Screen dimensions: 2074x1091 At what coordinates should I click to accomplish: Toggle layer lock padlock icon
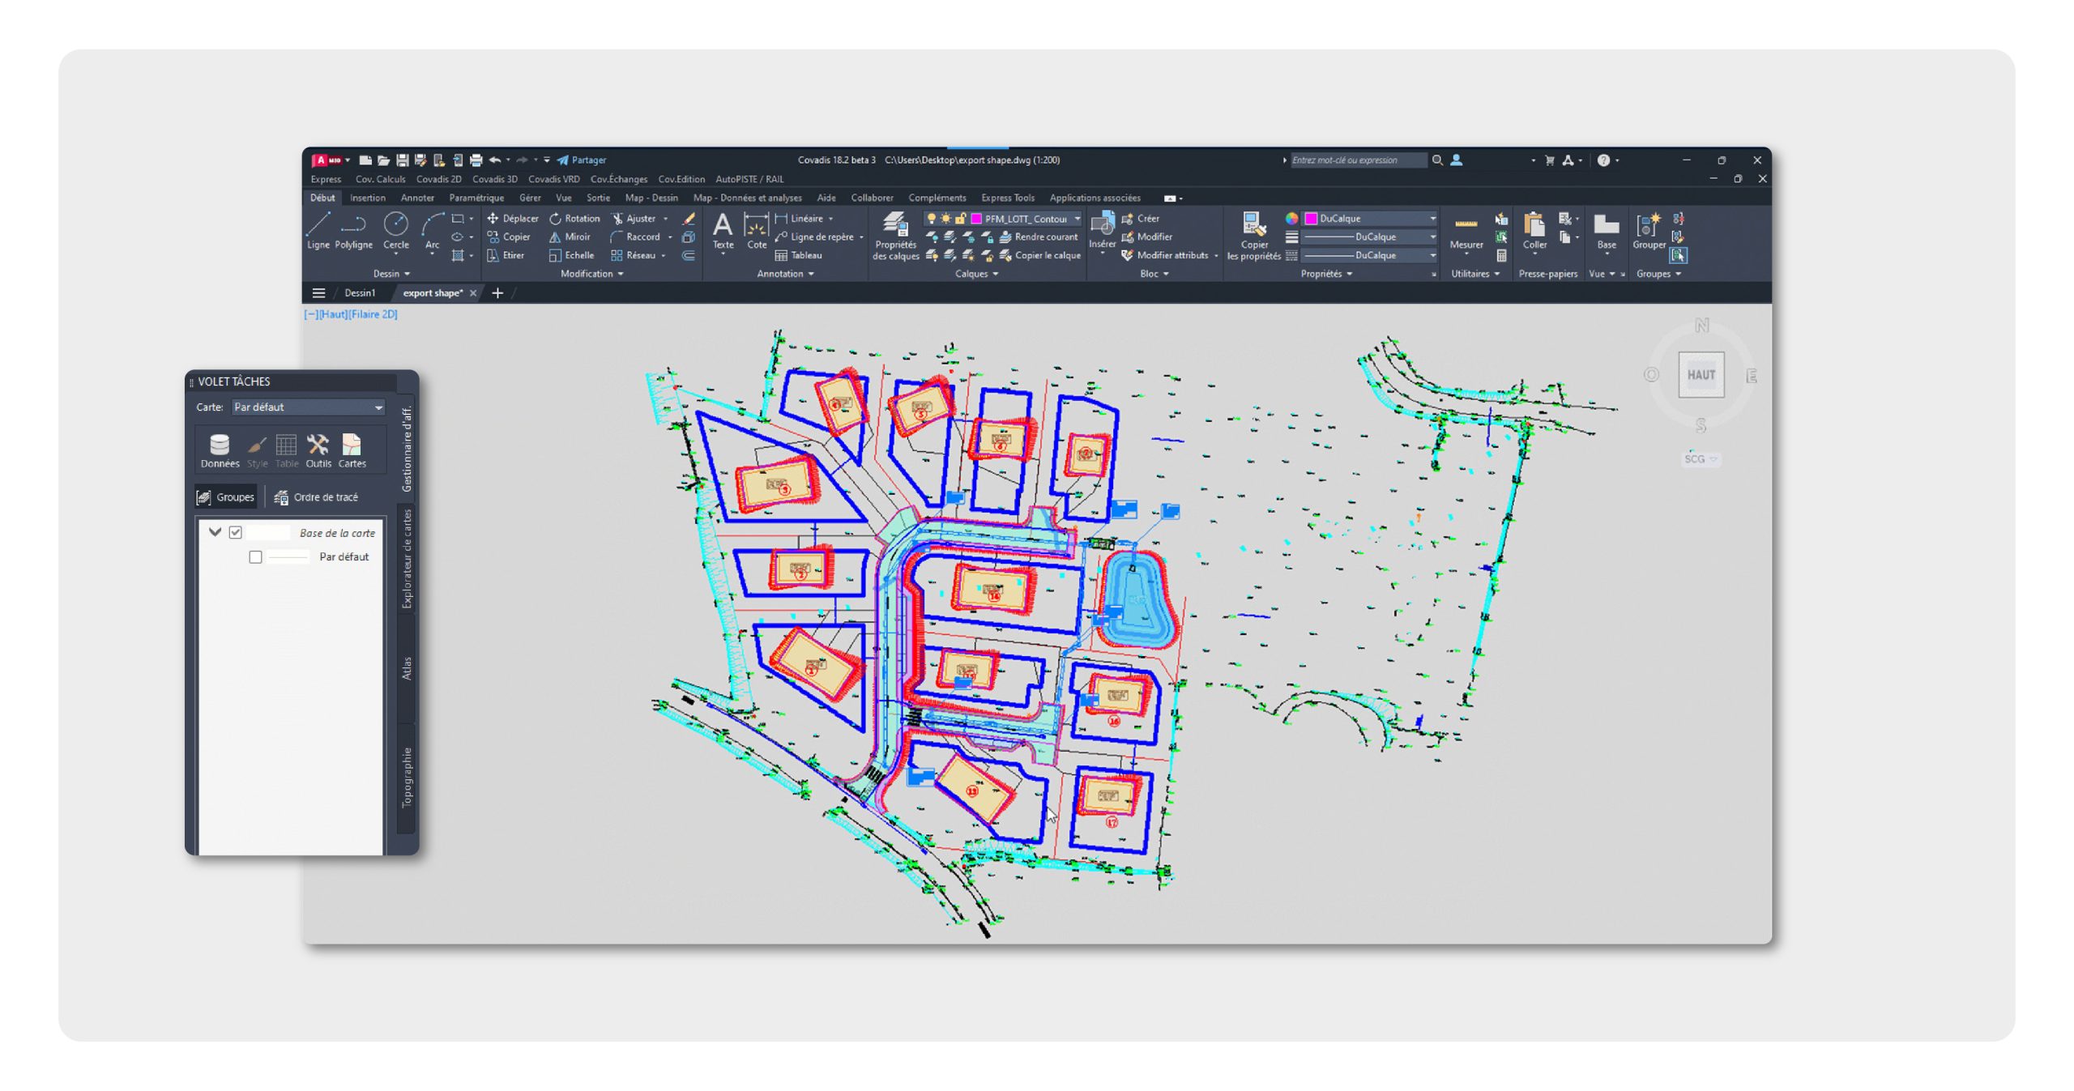(x=960, y=219)
